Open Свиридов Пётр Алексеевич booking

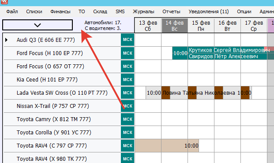click(223, 56)
